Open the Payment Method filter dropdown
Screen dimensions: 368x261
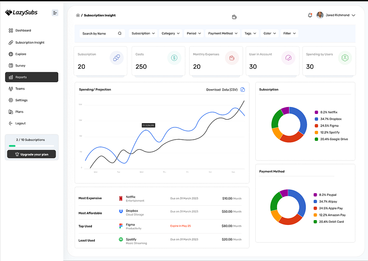click(223, 33)
